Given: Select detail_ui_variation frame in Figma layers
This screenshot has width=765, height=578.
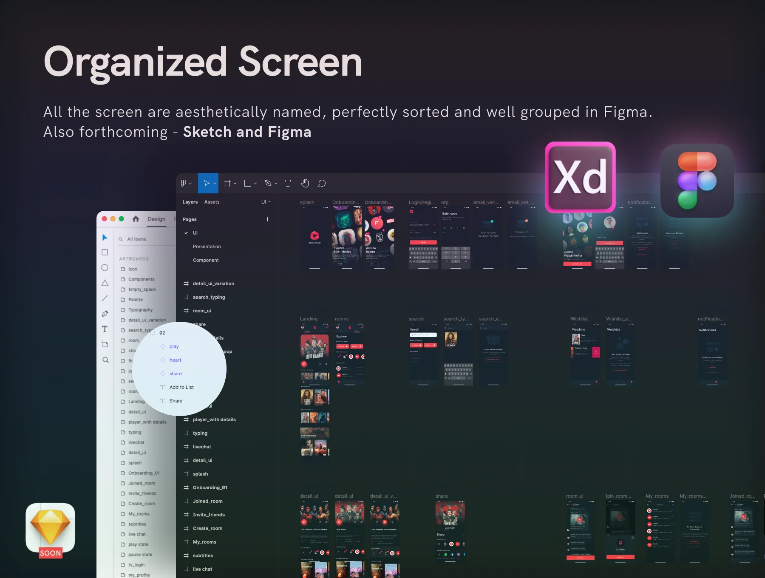Looking at the screenshot, I should (x=213, y=283).
